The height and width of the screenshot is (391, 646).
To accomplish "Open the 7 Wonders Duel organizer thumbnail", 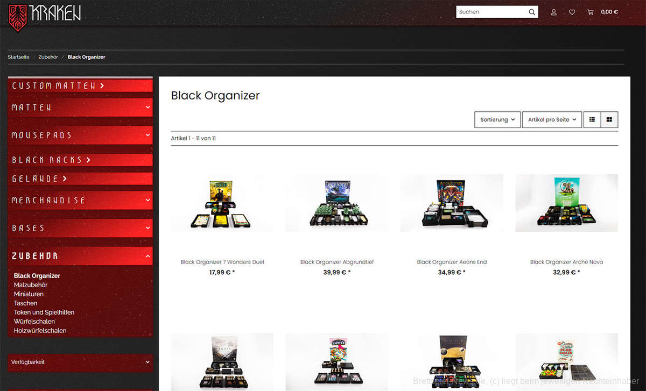I will click(222, 203).
